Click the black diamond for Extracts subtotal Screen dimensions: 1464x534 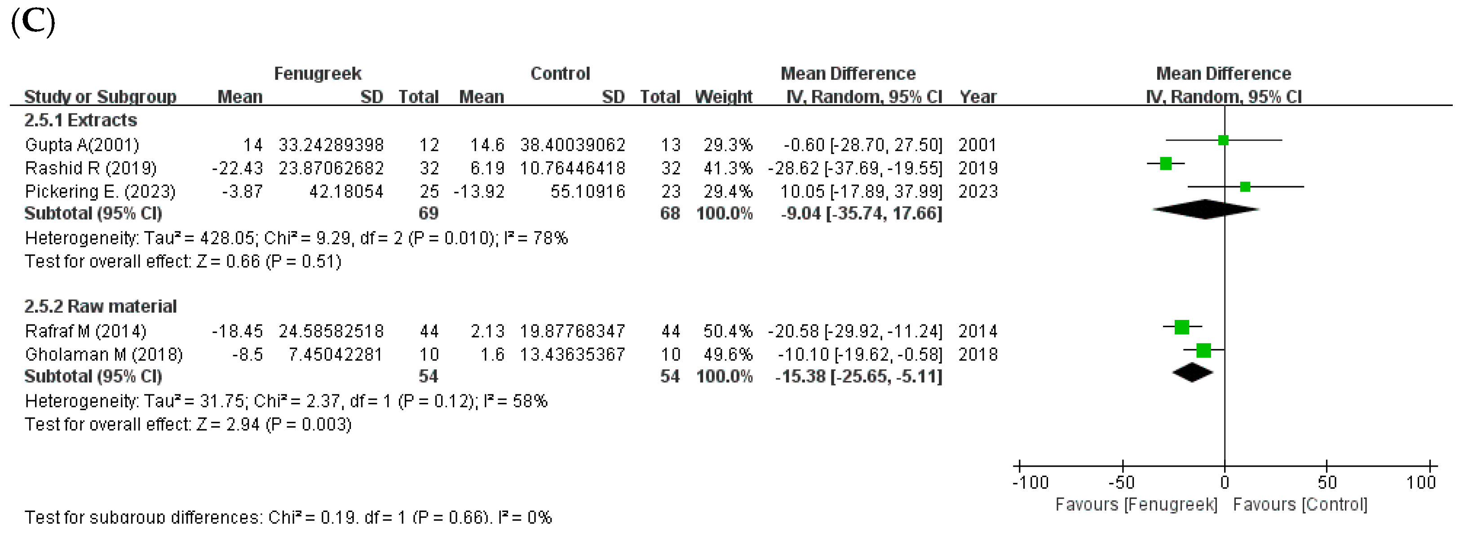pos(1205,210)
